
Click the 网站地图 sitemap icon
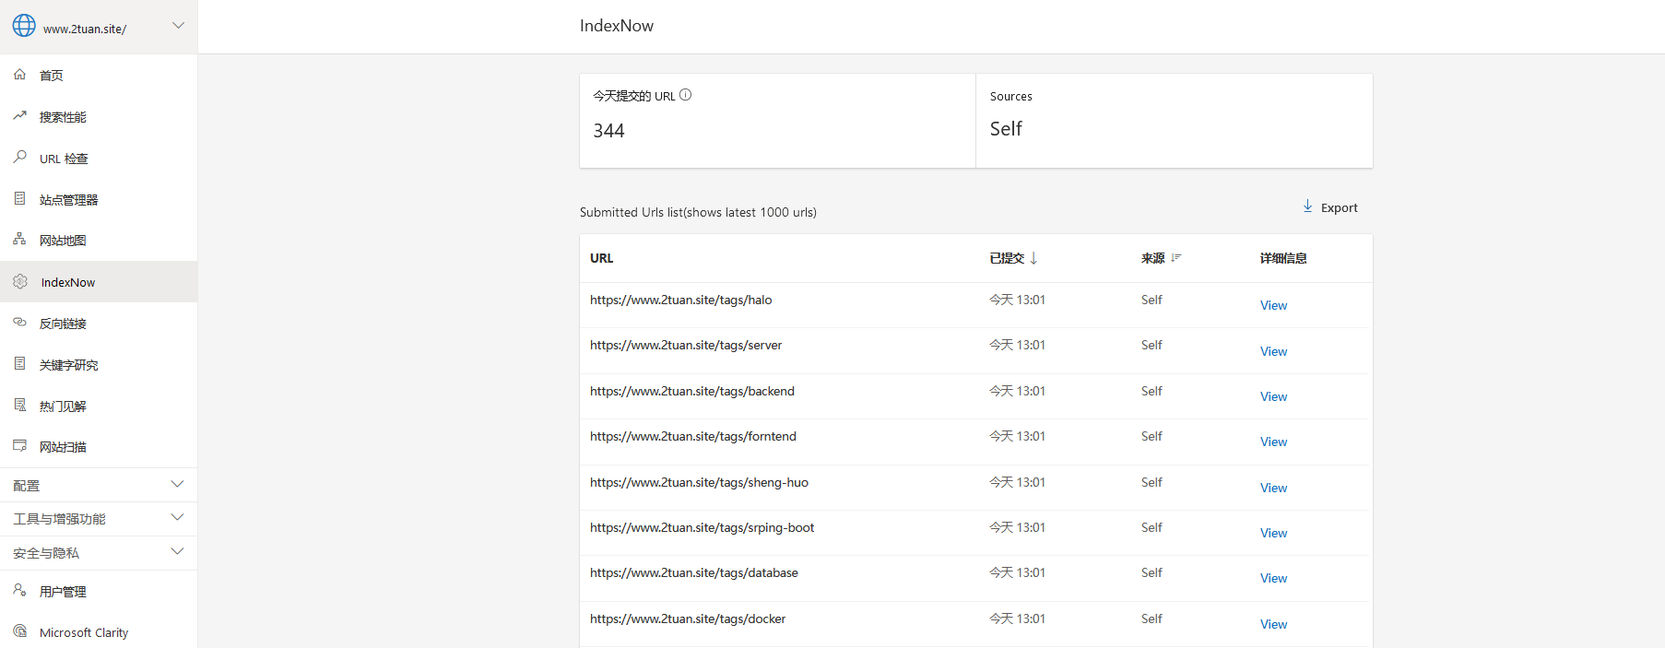click(x=19, y=239)
